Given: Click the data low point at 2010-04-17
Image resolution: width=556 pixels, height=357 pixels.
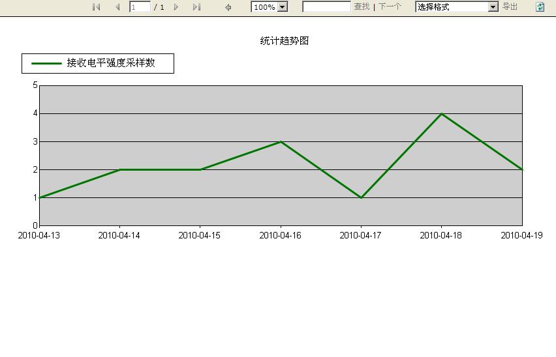Looking at the screenshot, I should [361, 197].
